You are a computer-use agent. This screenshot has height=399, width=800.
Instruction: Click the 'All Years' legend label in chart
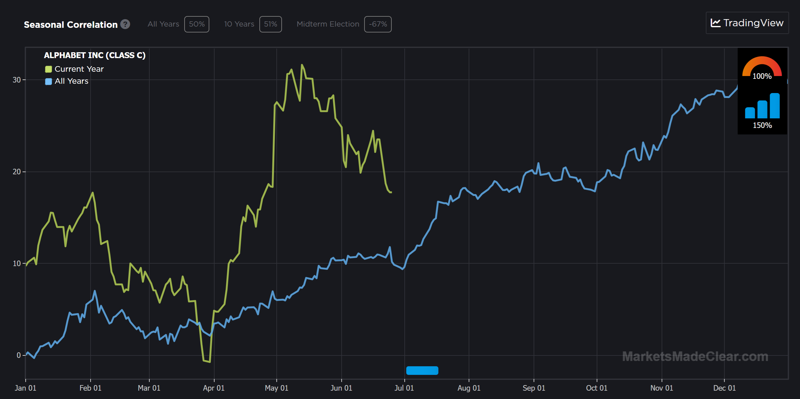coord(72,81)
